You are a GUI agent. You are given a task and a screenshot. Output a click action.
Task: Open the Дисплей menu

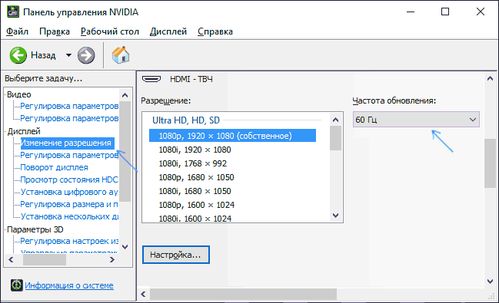168,31
